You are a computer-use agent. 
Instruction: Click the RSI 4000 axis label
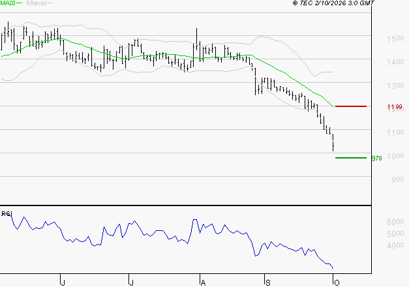point(395,245)
